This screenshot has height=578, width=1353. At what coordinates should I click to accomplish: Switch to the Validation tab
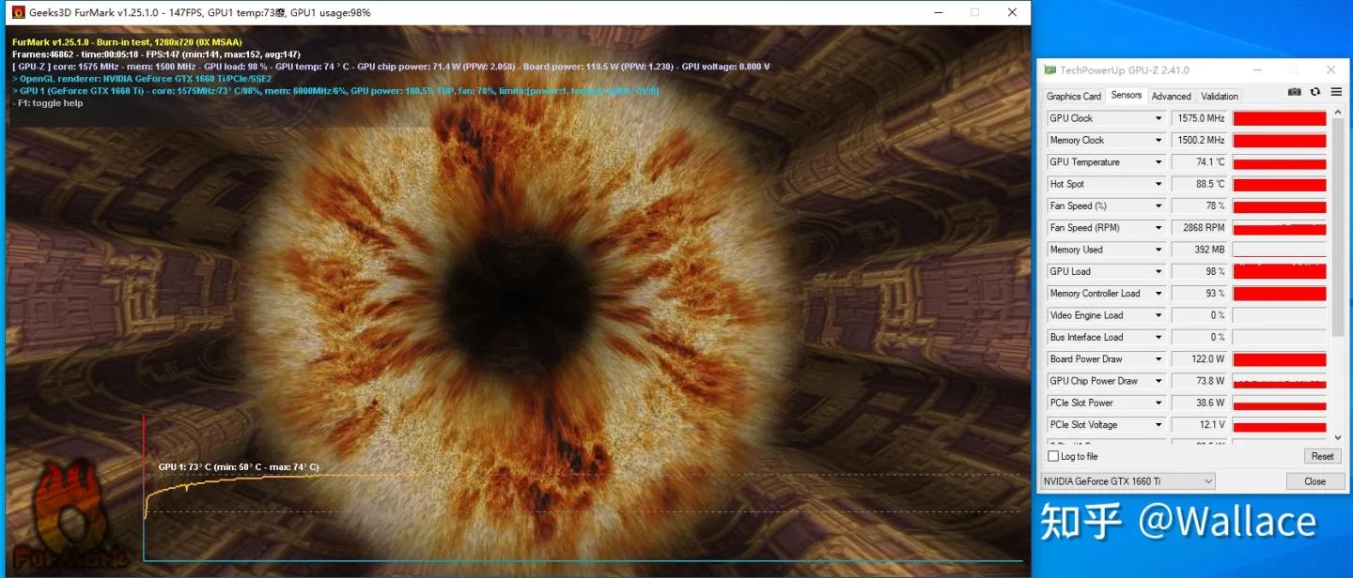[x=1220, y=96]
